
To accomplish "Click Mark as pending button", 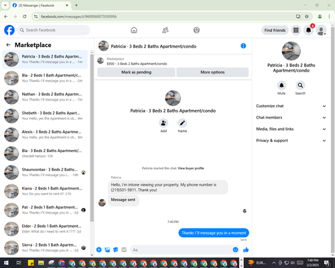I will tap(136, 72).
